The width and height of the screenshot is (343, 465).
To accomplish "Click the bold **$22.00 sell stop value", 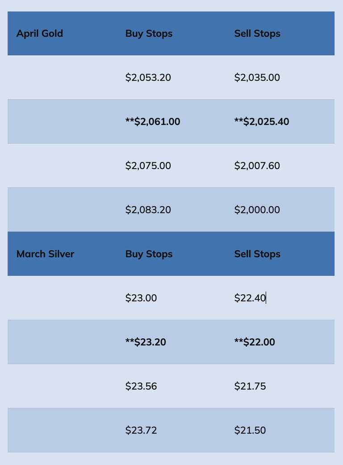I will (255, 342).
